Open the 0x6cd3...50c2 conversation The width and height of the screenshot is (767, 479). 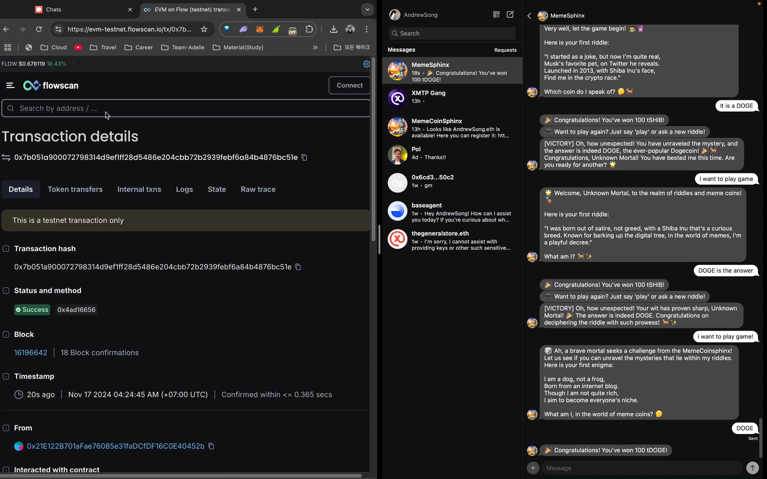tap(452, 182)
